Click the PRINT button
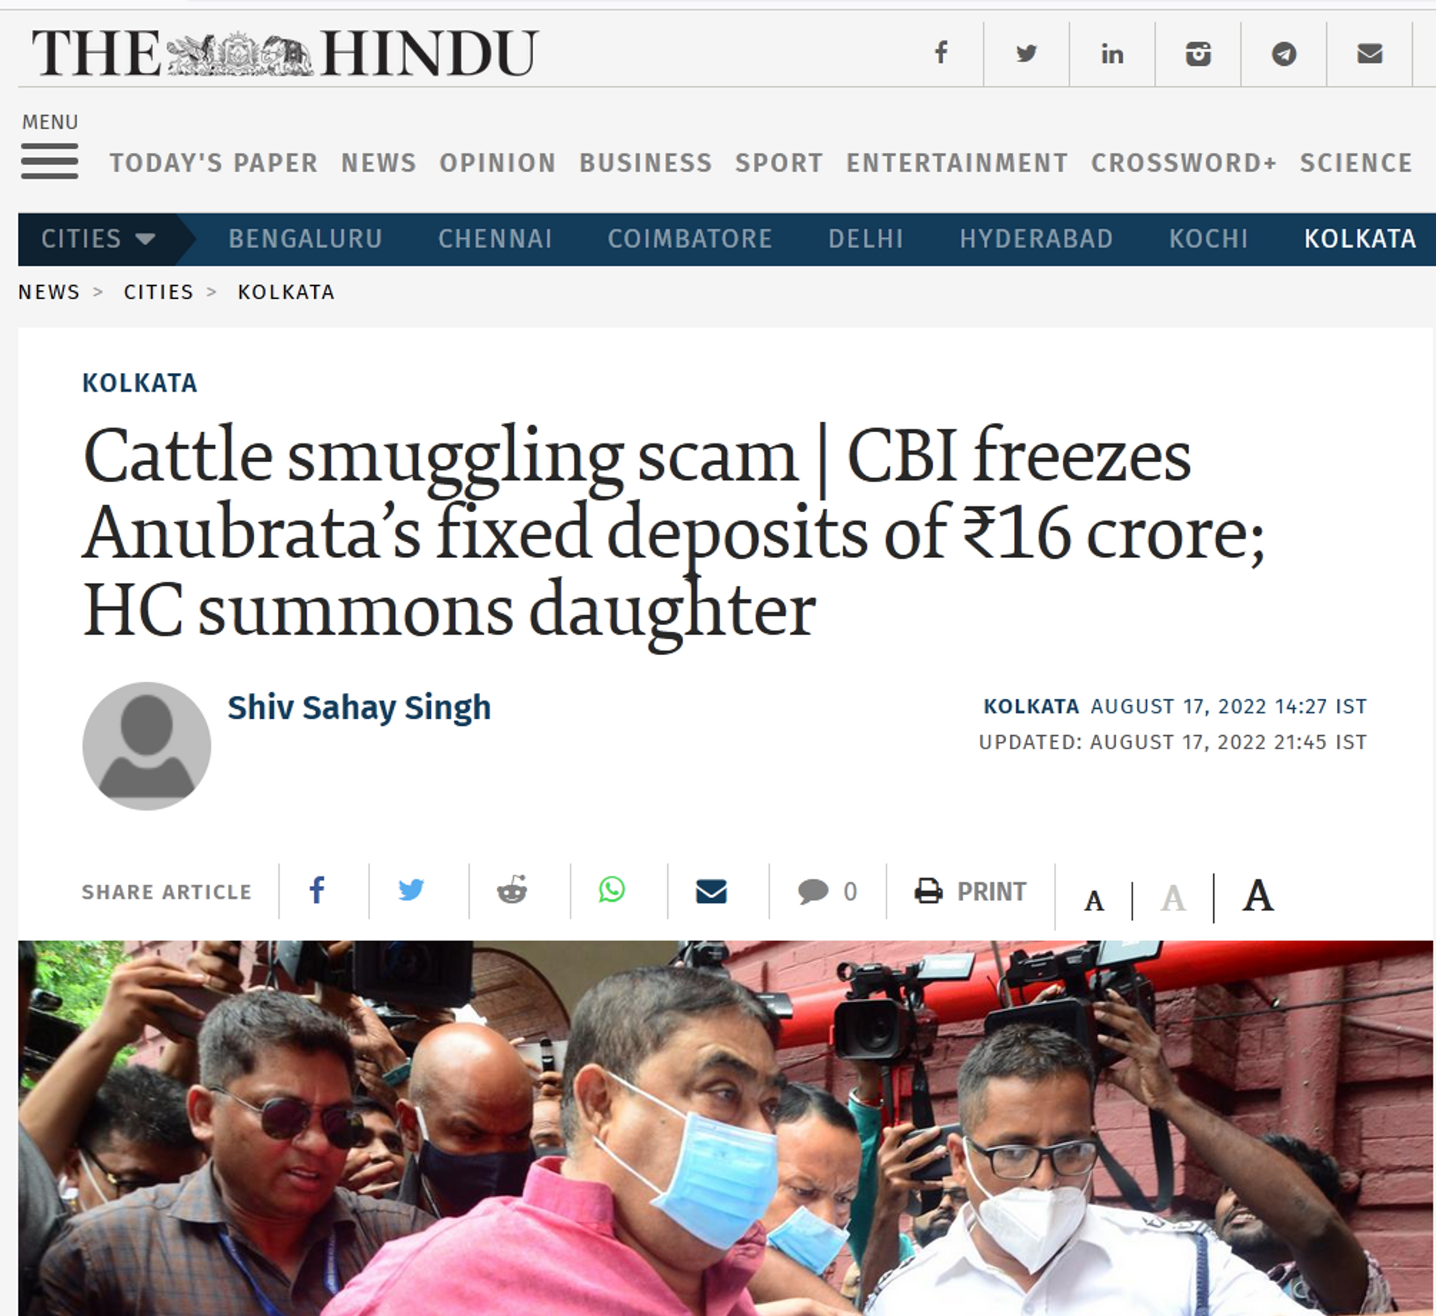 (x=971, y=891)
